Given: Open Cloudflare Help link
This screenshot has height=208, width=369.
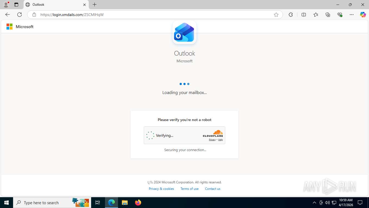Looking at the screenshot, I should pyautogui.click(x=220, y=140).
